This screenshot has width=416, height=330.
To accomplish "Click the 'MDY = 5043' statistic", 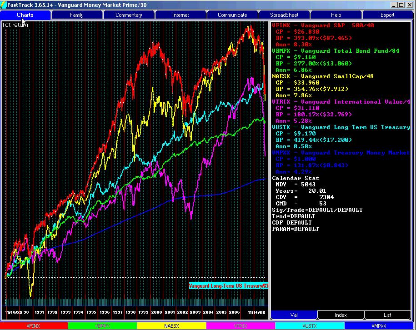I will coord(296,185).
